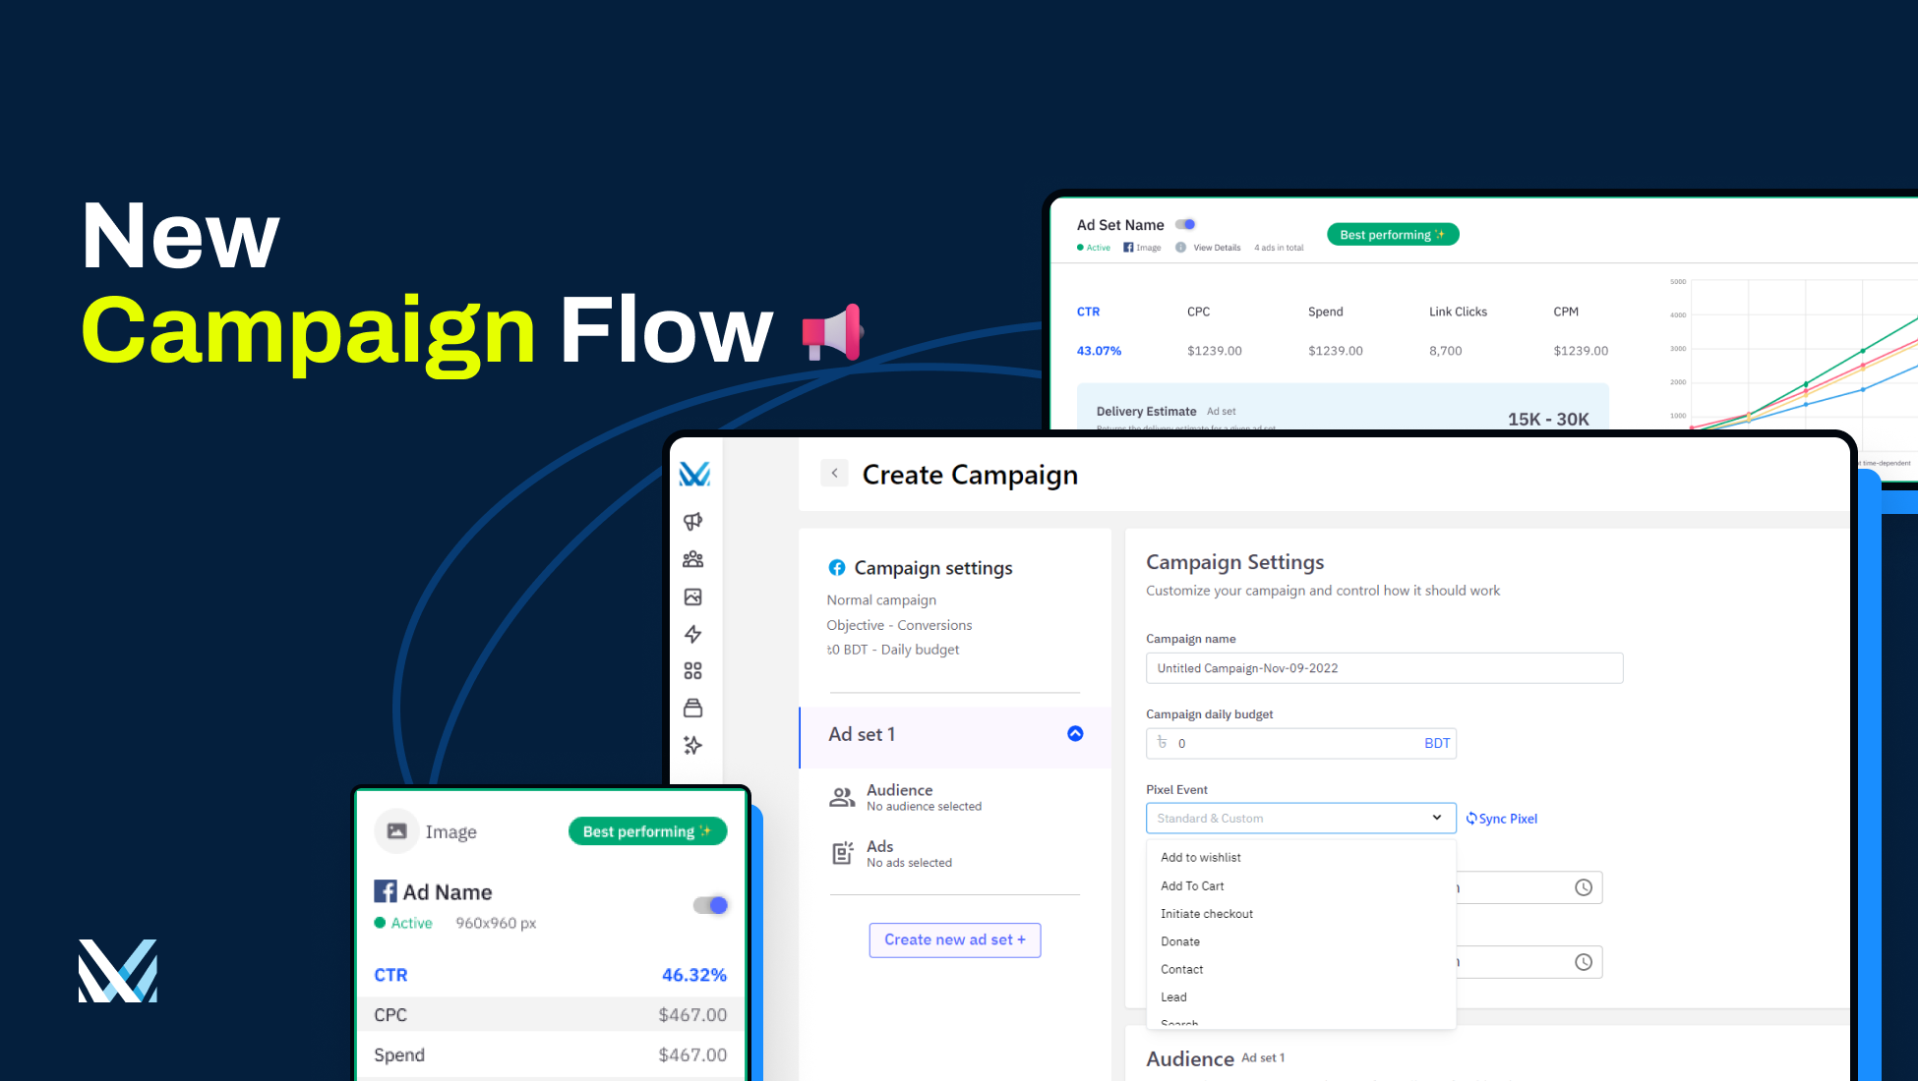1918x1081 pixels.
Task: Click the white logo at bottom left
Action: click(x=118, y=971)
